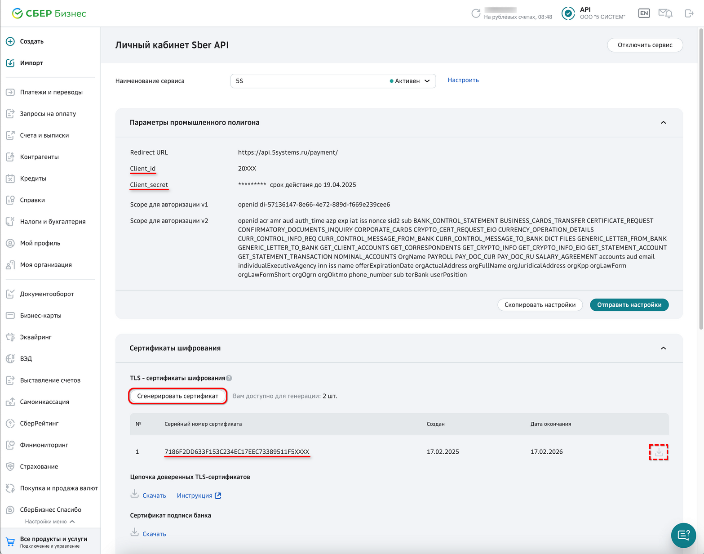Open Все продукты и услуги

[x=50, y=542]
